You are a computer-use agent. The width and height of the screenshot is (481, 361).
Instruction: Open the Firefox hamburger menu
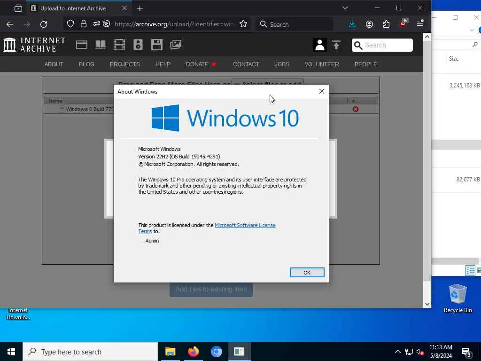(x=420, y=24)
